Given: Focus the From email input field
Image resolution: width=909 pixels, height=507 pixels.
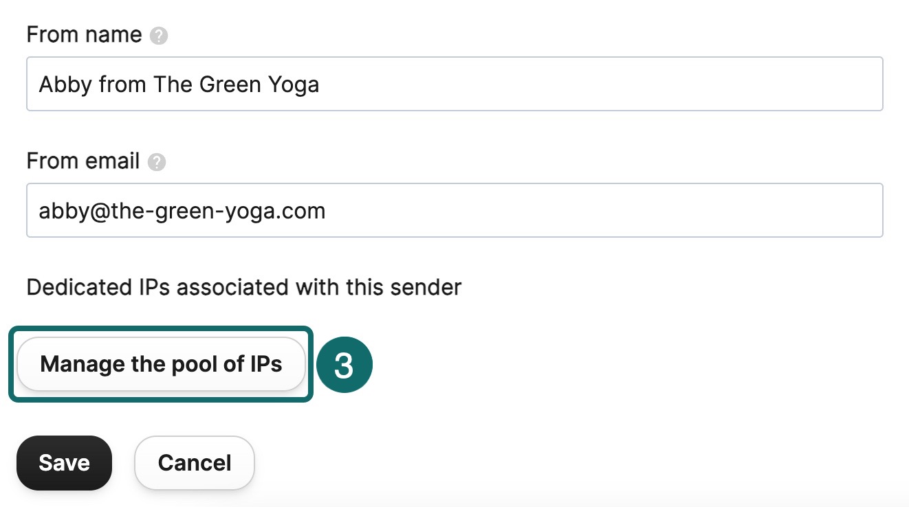Looking at the screenshot, I should [454, 210].
